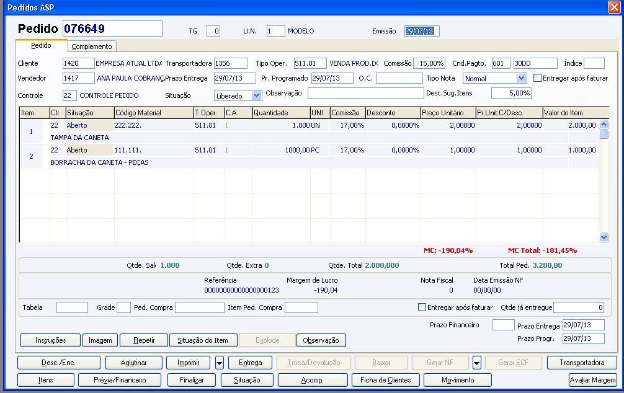Screen dimensions: 624x393
Task: Enable the top Entregar após faturar checkbox
Action: (538, 79)
